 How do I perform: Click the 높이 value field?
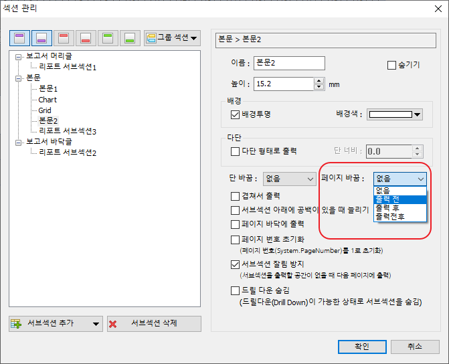tap(284, 84)
